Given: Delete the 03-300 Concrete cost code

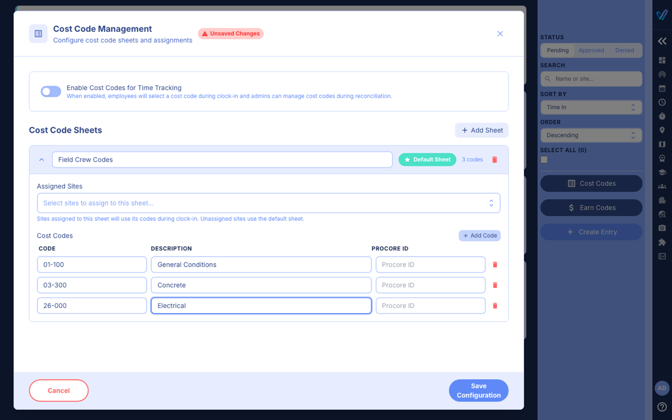Looking at the screenshot, I should point(494,285).
